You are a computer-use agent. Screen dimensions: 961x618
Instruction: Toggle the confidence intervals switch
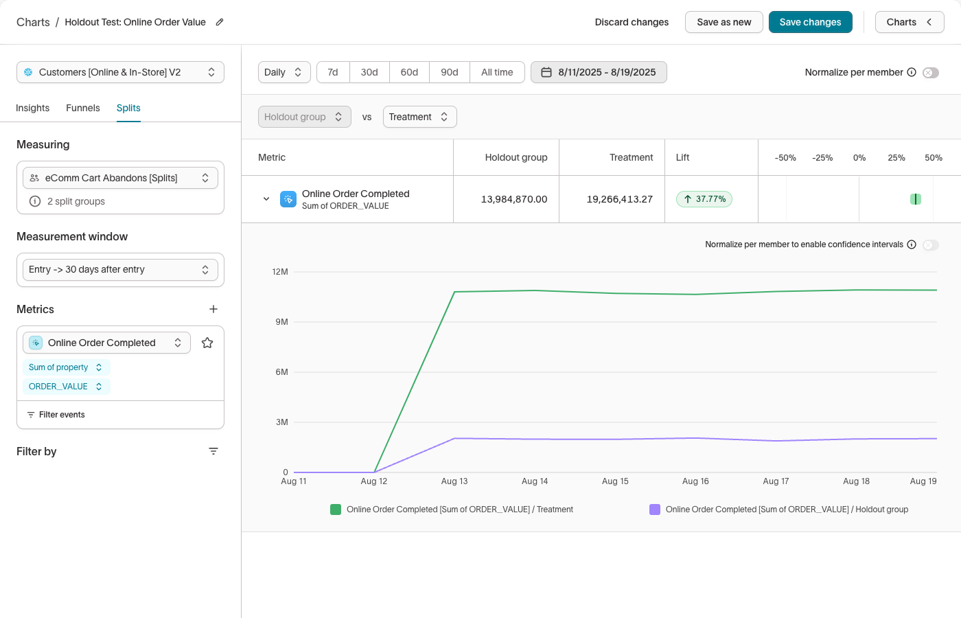click(x=931, y=245)
